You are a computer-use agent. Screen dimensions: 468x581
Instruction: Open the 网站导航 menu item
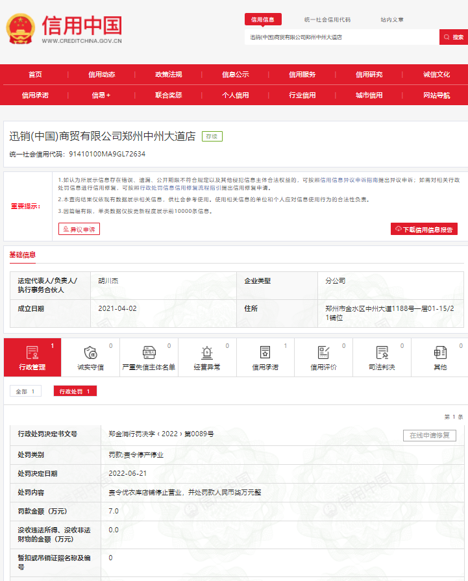(x=436, y=95)
